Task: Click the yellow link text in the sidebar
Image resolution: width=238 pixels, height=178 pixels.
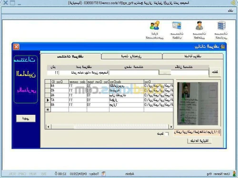Action: (26, 74)
